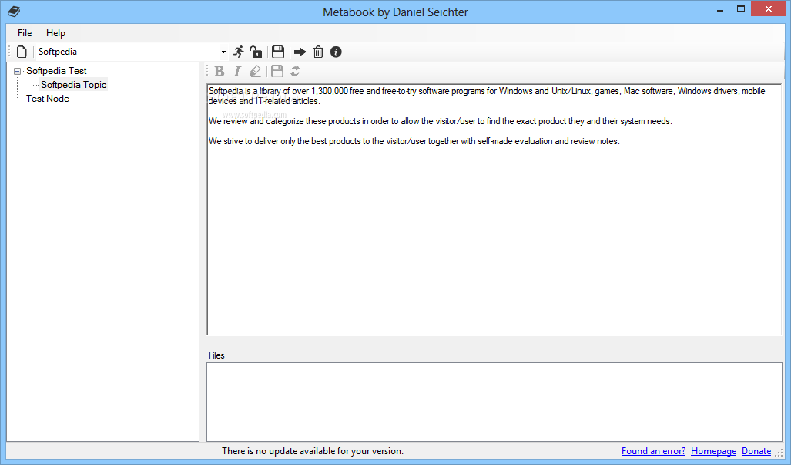The height and width of the screenshot is (465, 791).
Task: Open the Help menu
Action: (55, 33)
